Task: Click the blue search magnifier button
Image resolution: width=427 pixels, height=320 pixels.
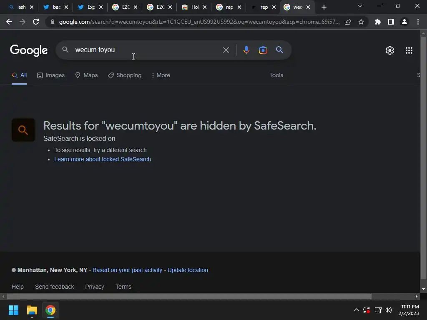Action: point(280,50)
